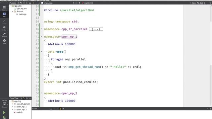Open the Class View panel dropdown
Screen dimensions: 212x119
pos(21,98)
